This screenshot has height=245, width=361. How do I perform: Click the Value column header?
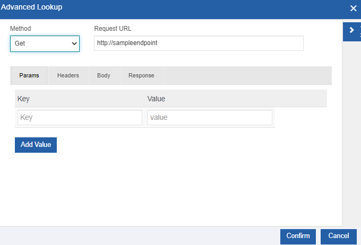(x=156, y=99)
